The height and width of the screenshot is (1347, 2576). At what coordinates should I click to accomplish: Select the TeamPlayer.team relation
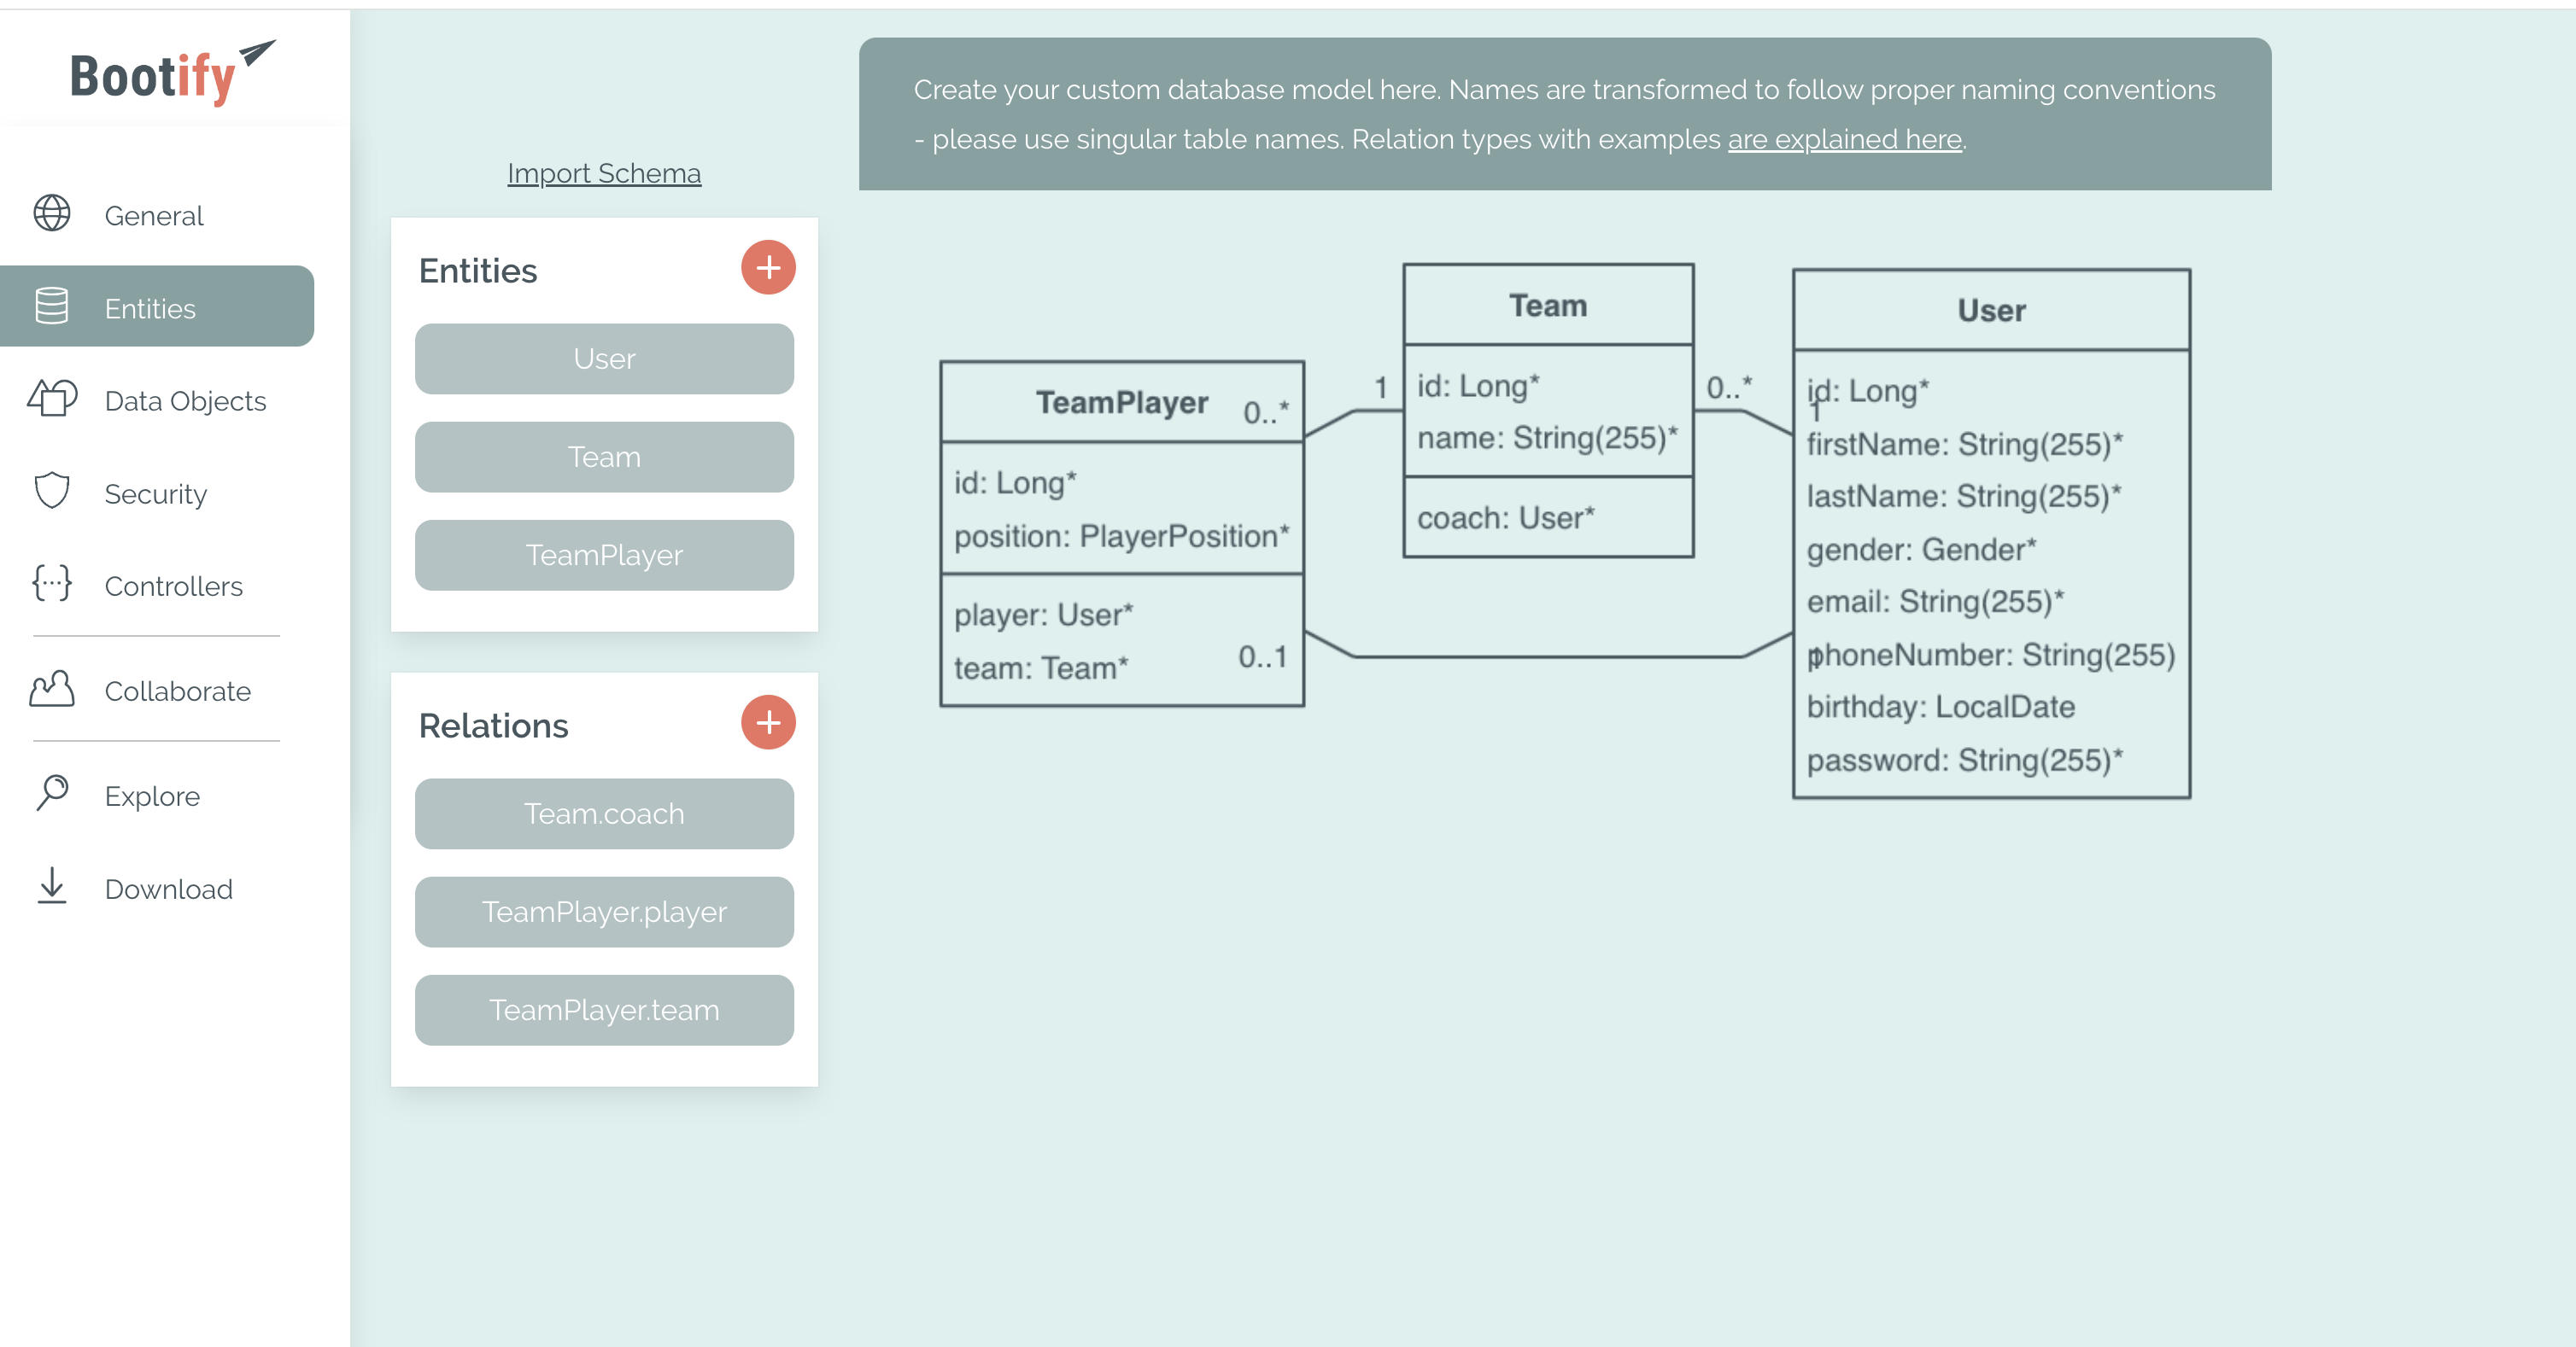[x=603, y=1009]
